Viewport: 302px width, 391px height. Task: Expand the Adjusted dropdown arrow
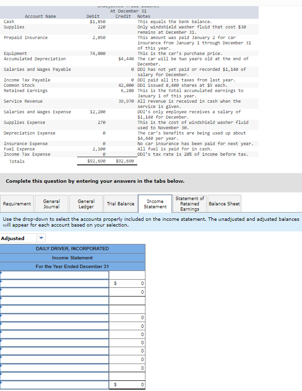[41, 238]
